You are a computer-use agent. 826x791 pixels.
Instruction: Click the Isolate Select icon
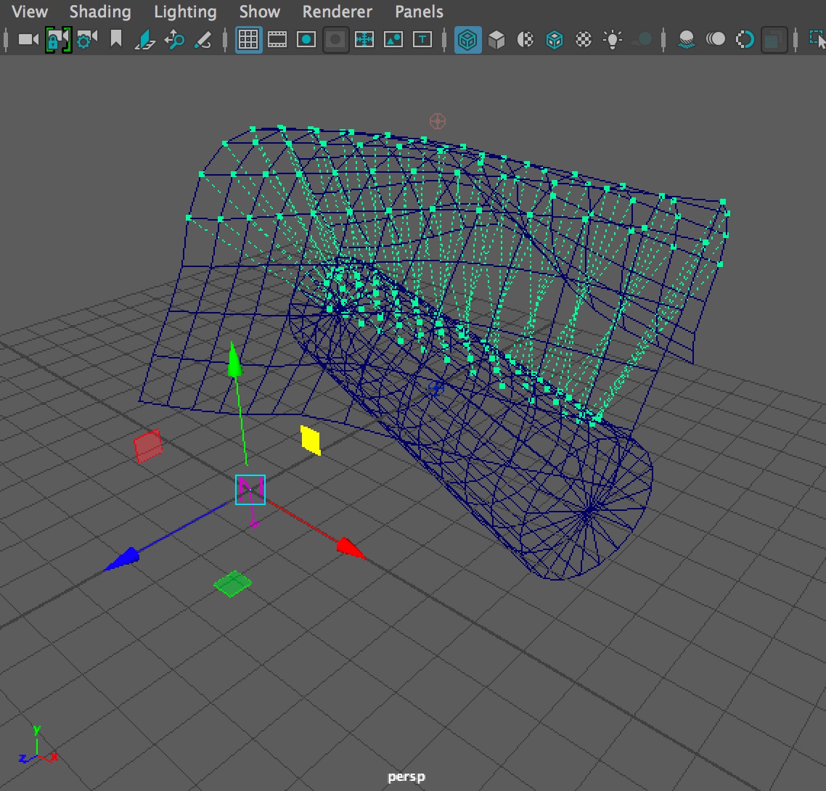pyautogui.click(x=817, y=39)
